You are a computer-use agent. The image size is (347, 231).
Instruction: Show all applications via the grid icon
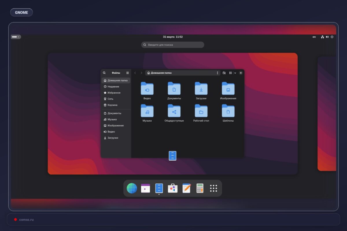tap(213, 188)
